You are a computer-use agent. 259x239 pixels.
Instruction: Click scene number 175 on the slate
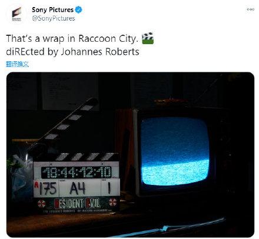click(x=47, y=188)
